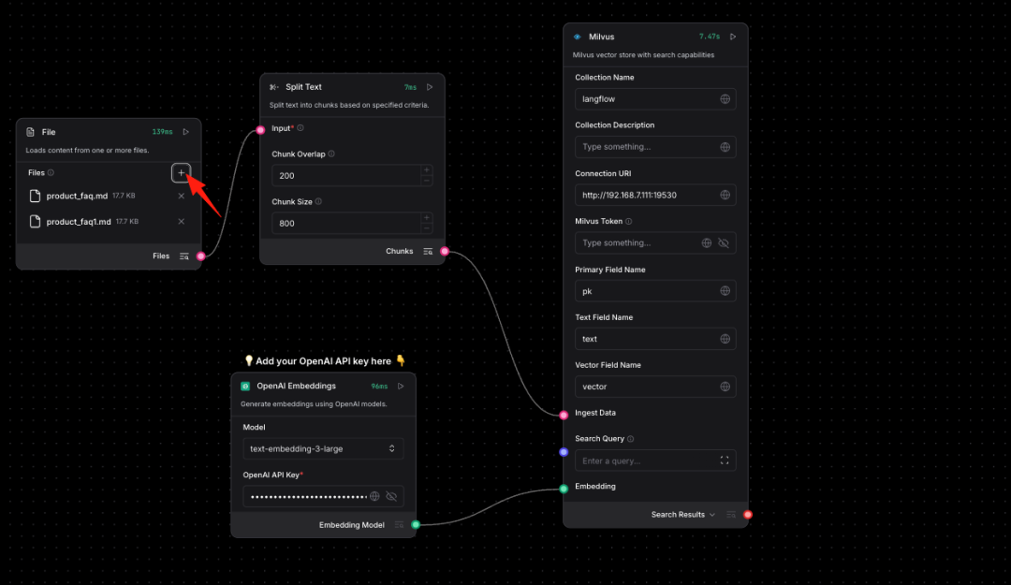Click the Milvus Token field
The image size is (1011, 585).
[655, 243]
